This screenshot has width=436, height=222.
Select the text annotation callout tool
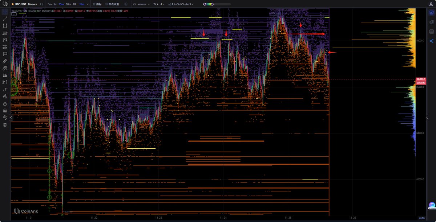tap(5, 54)
